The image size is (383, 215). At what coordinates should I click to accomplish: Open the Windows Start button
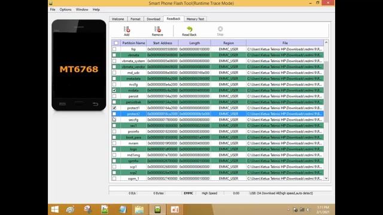pyautogui.click(x=54, y=210)
